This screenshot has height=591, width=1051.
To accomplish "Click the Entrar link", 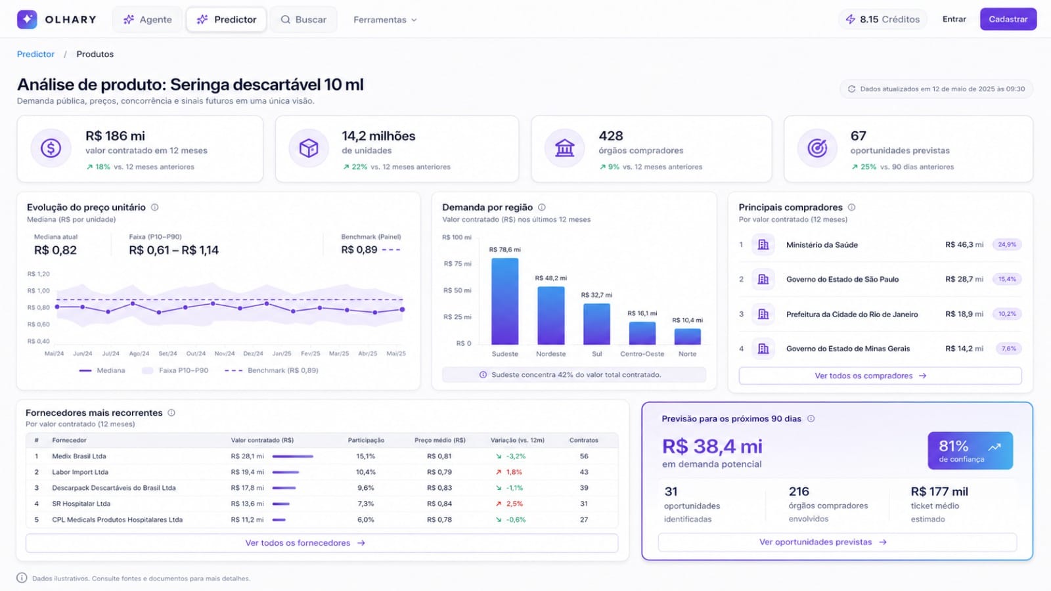I will 954,19.
